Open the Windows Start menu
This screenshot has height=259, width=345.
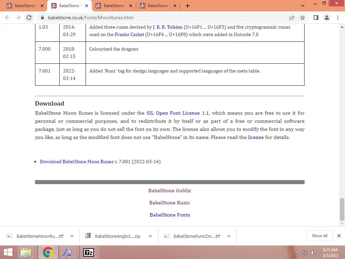click(8, 252)
